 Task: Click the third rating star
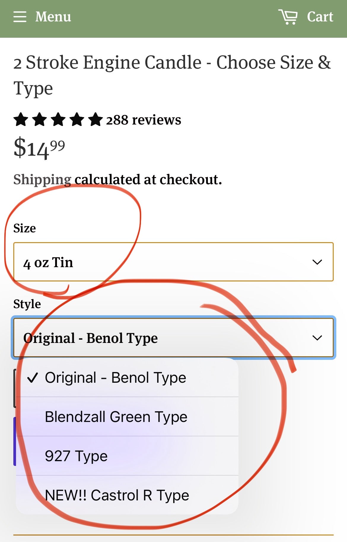58,120
